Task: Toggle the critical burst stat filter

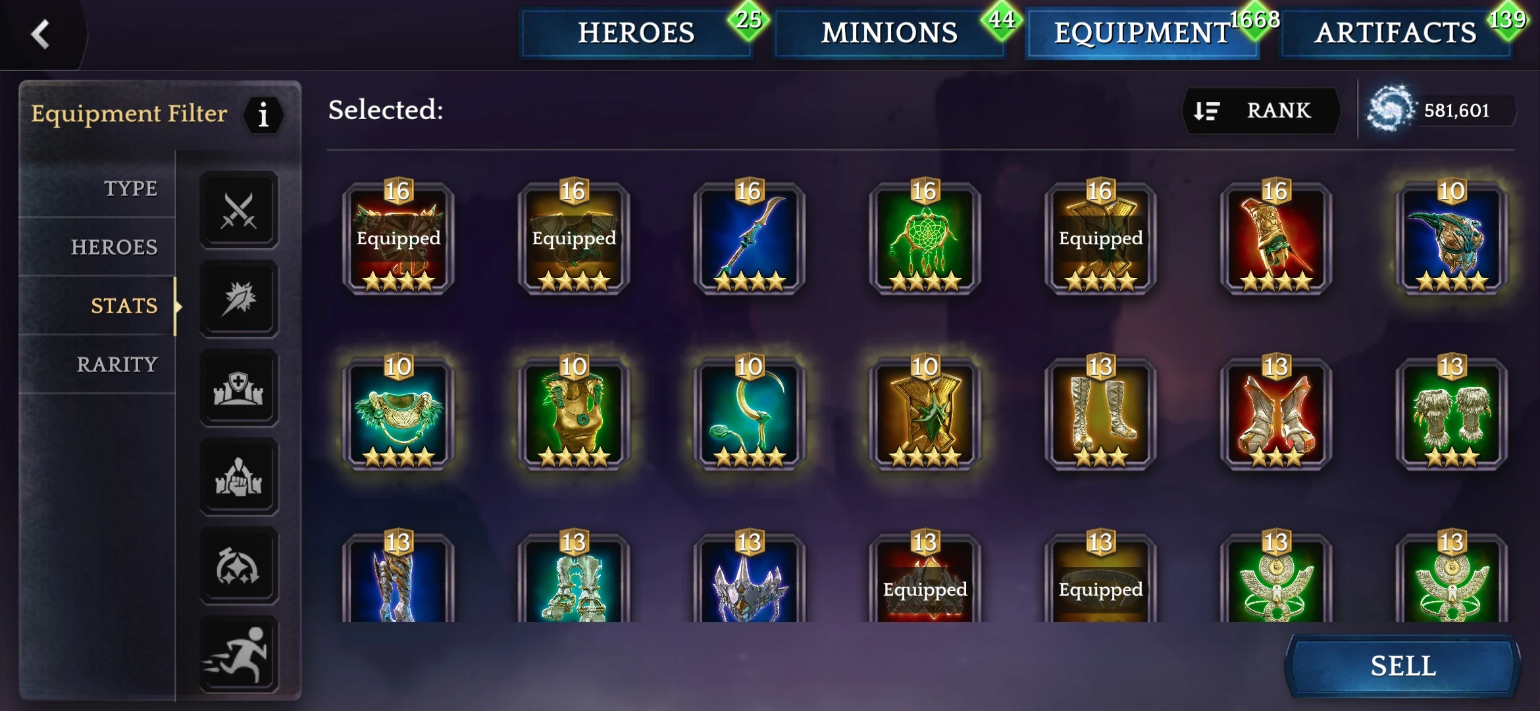Action: click(x=238, y=299)
